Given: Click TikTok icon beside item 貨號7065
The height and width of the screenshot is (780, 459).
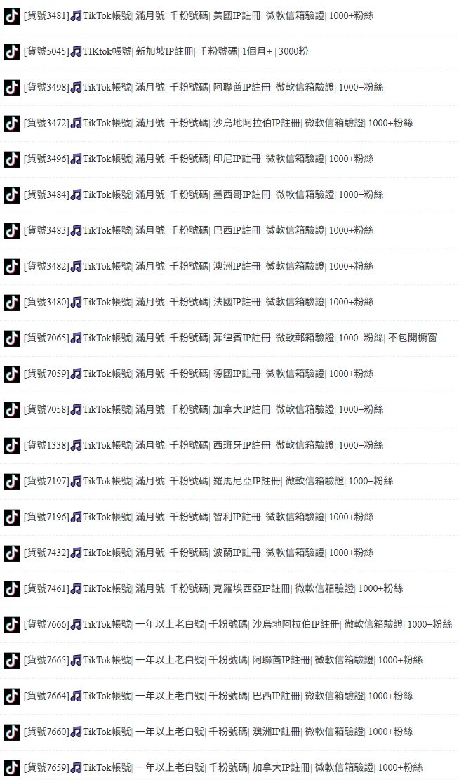Looking at the screenshot, I should (12, 338).
